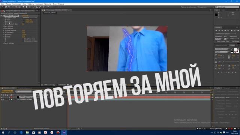Select the Pen tool
Screen dimensions: 240x135
(27, 7)
